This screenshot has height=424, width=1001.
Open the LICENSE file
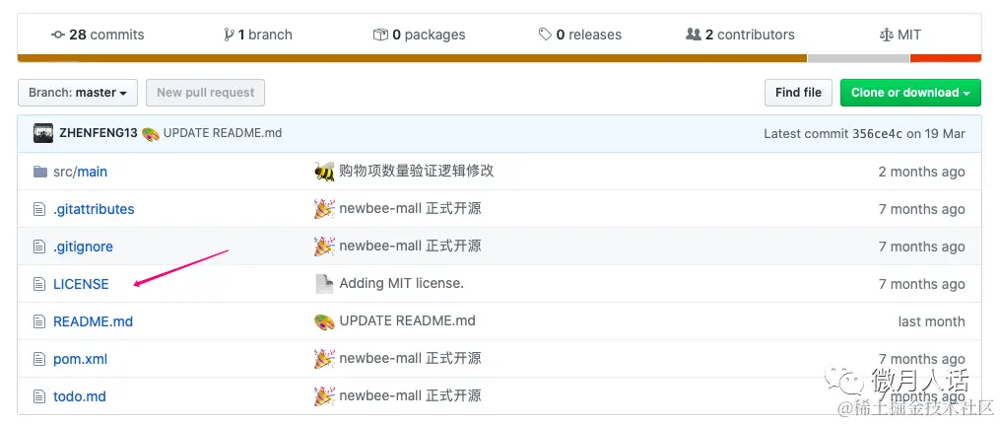(x=81, y=284)
